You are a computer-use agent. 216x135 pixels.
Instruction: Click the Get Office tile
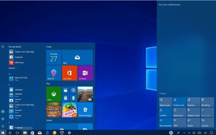click(x=69, y=73)
